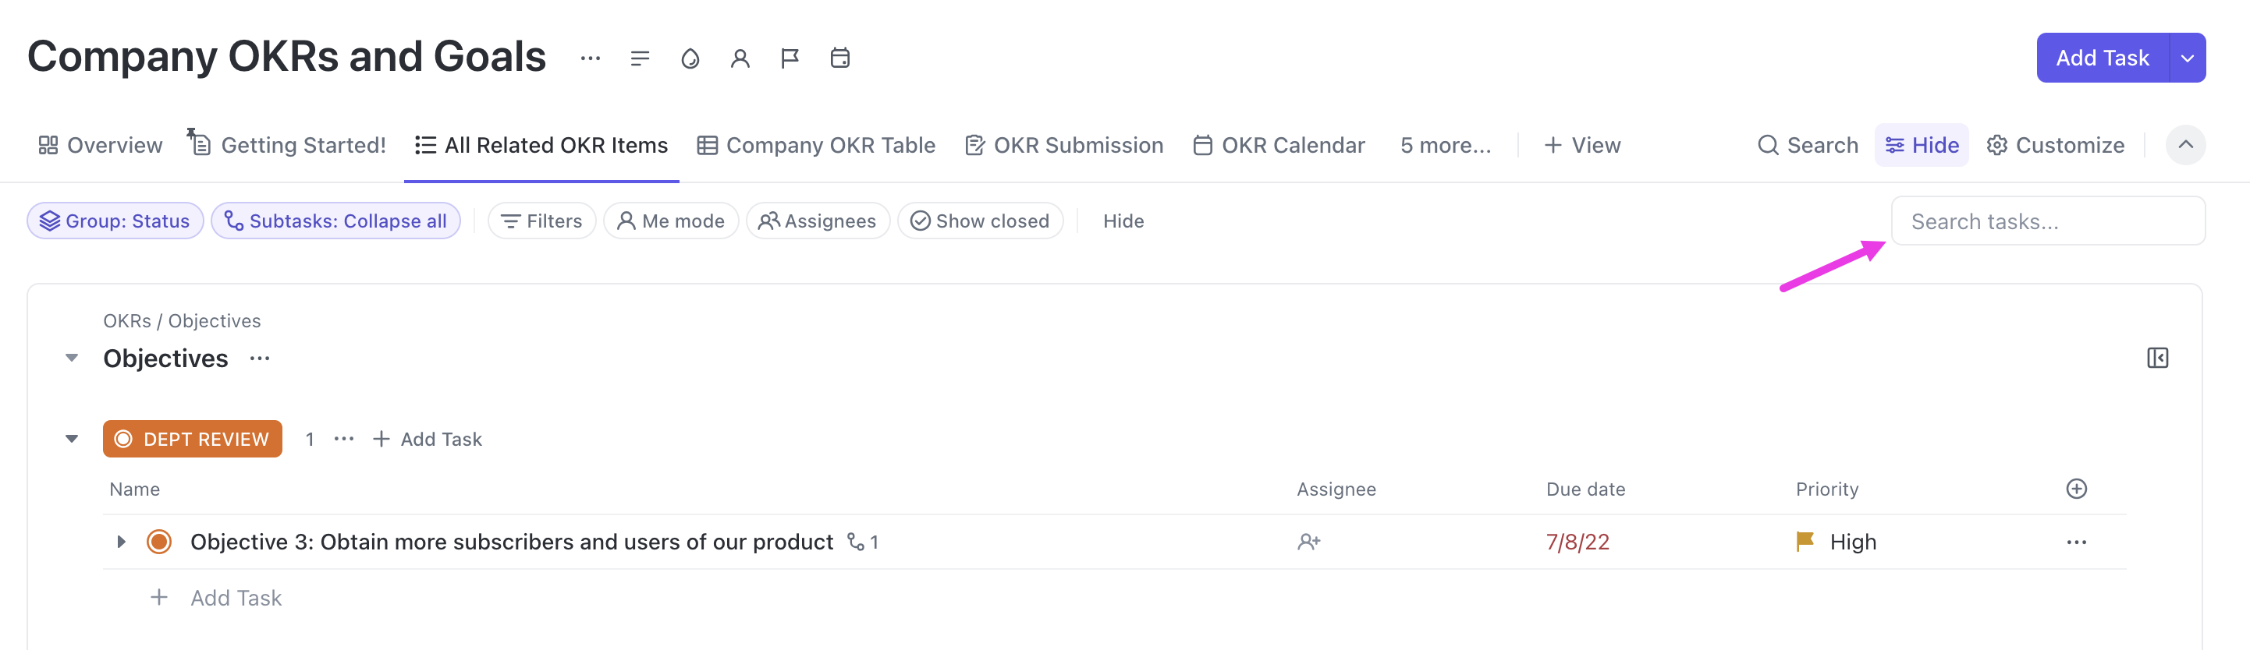Select the flag priority icon near the title

pos(790,58)
